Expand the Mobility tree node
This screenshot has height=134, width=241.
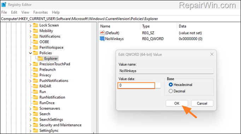point(30,31)
